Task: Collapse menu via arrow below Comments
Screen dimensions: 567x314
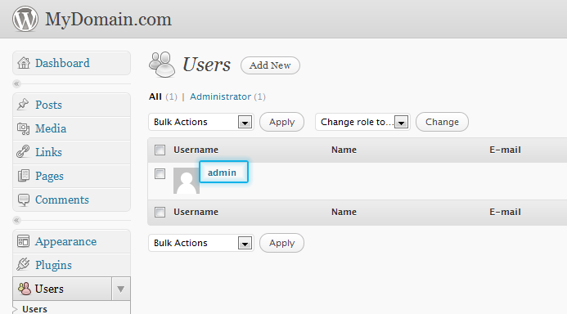Action: [x=16, y=220]
